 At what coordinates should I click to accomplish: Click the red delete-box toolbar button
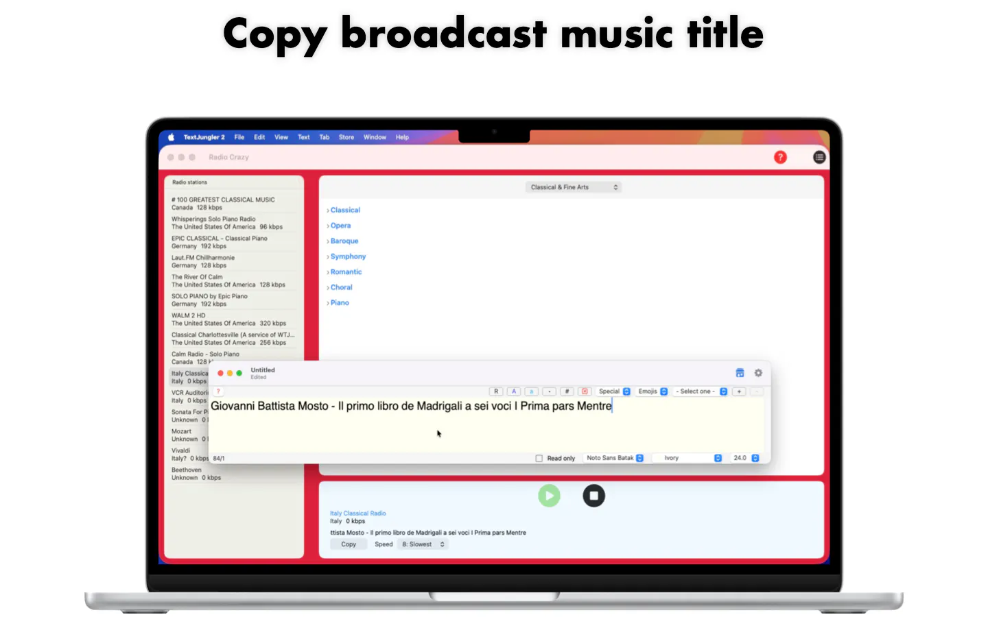click(x=585, y=391)
